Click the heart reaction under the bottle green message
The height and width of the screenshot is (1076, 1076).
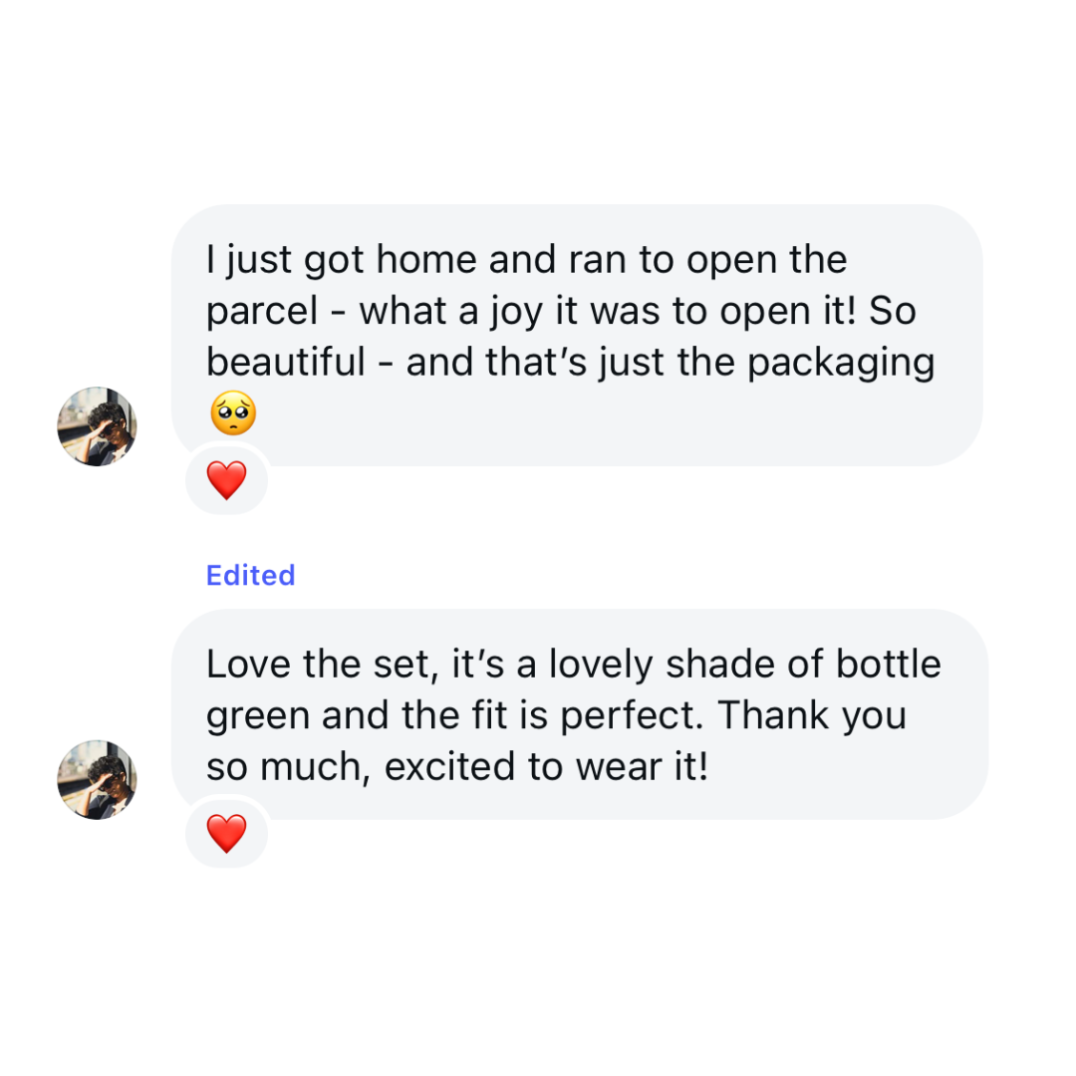[226, 833]
